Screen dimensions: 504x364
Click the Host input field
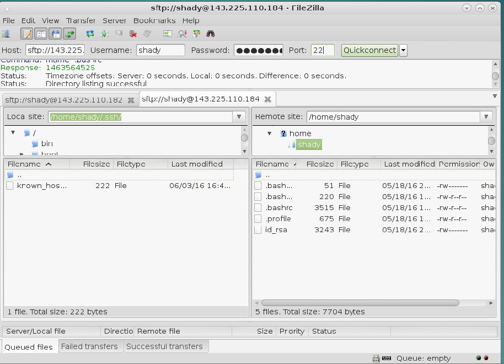(x=55, y=50)
